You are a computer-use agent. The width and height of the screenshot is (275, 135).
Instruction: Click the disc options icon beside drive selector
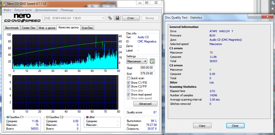pyautogui.click(x=110, y=18)
